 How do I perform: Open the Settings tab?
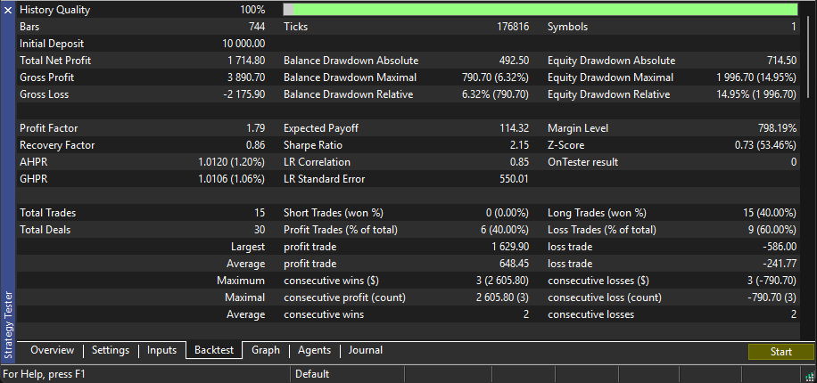[111, 351]
